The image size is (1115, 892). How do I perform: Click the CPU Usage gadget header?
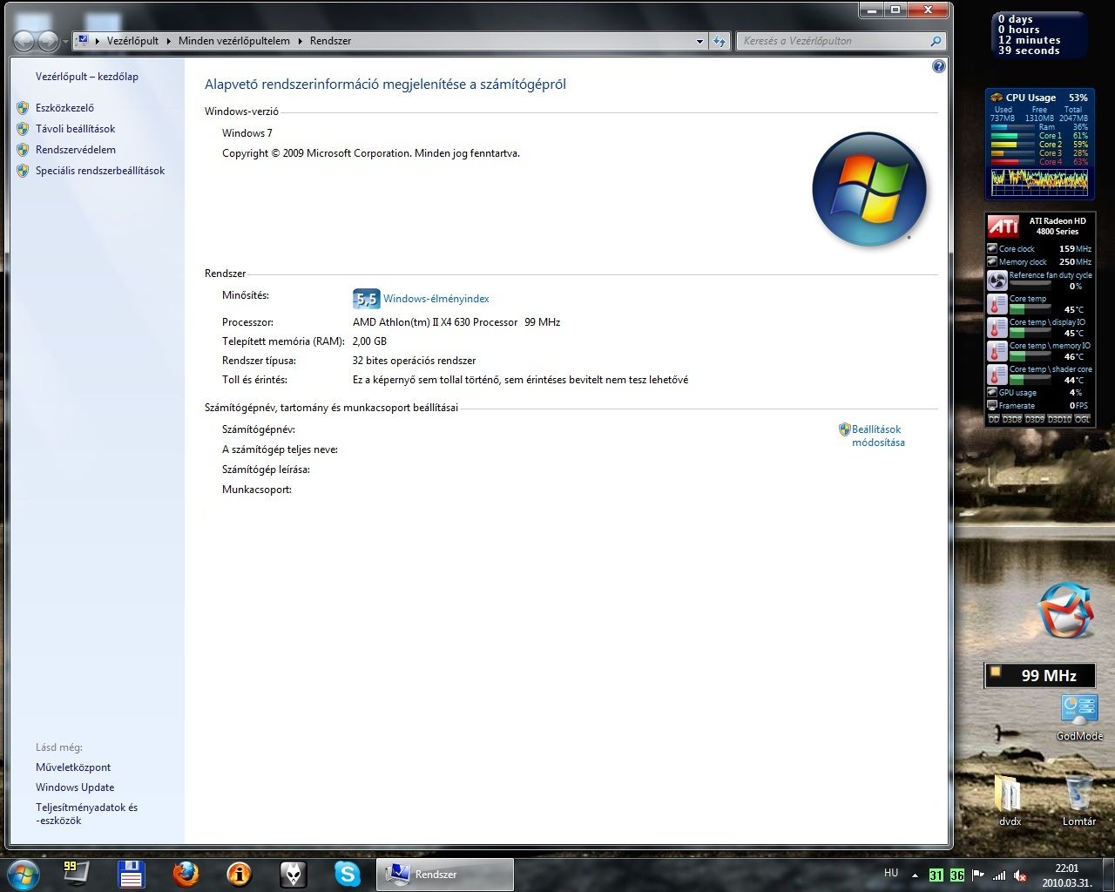(x=1039, y=98)
